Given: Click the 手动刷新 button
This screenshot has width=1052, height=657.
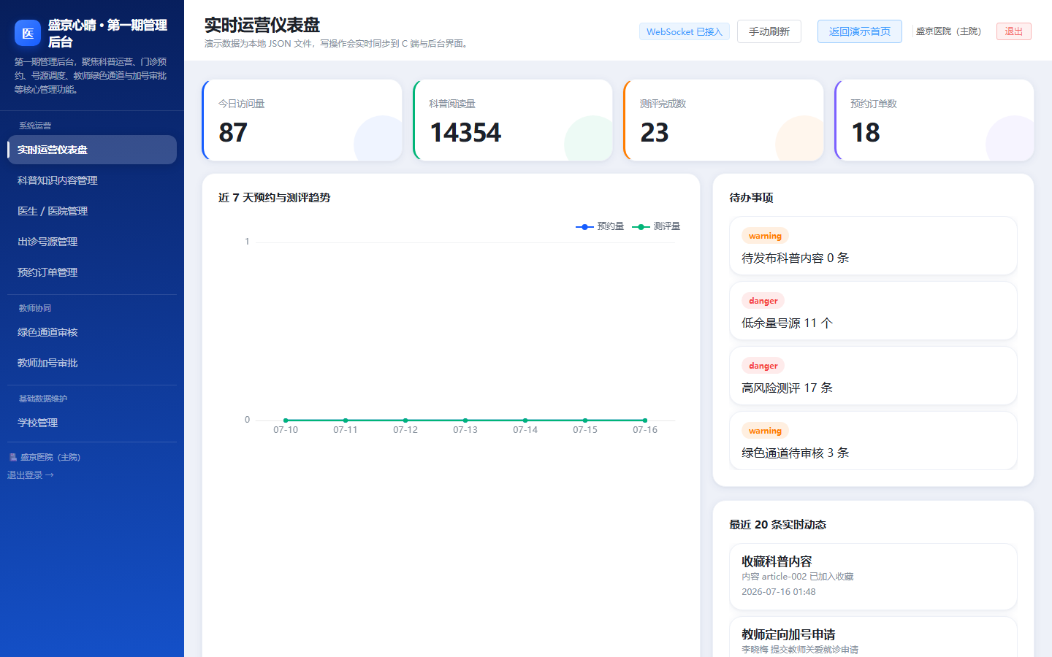Looking at the screenshot, I should click(x=769, y=31).
